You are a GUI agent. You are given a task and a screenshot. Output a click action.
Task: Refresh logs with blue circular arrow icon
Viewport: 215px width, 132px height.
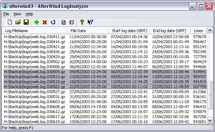pos(53,22)
